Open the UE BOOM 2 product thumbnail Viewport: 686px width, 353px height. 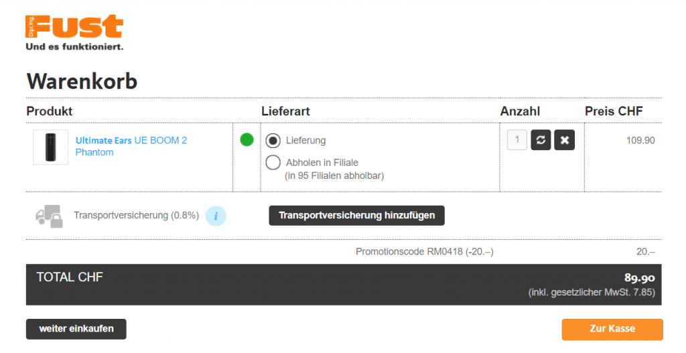[x=50, y=147]
